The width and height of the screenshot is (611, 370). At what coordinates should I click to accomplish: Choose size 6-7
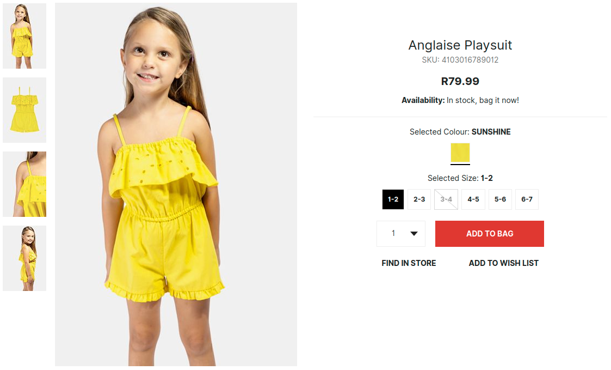click(x=527, y=199)
